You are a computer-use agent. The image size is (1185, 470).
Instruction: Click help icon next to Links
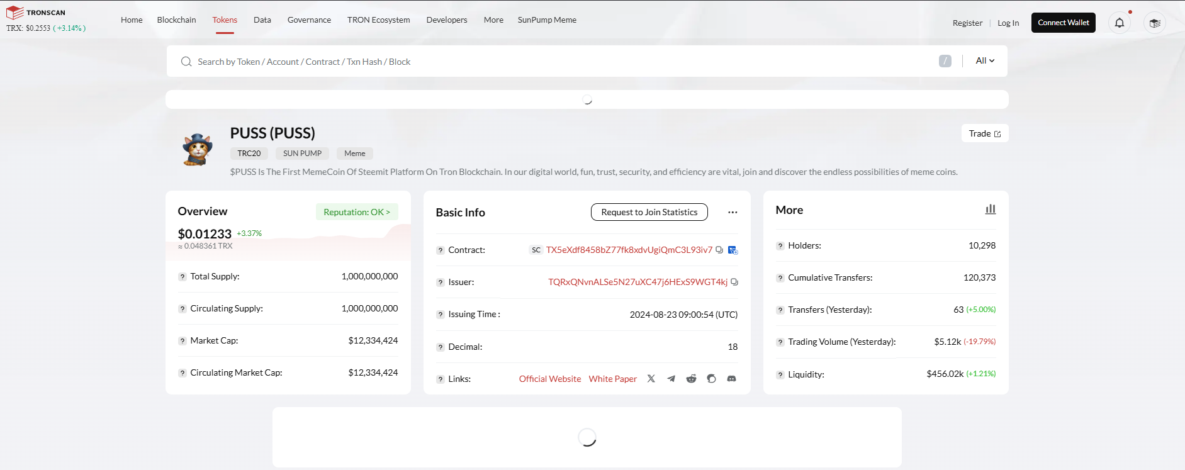point(441,379)
